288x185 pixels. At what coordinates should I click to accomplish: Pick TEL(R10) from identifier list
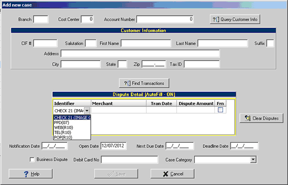point(72,132)
